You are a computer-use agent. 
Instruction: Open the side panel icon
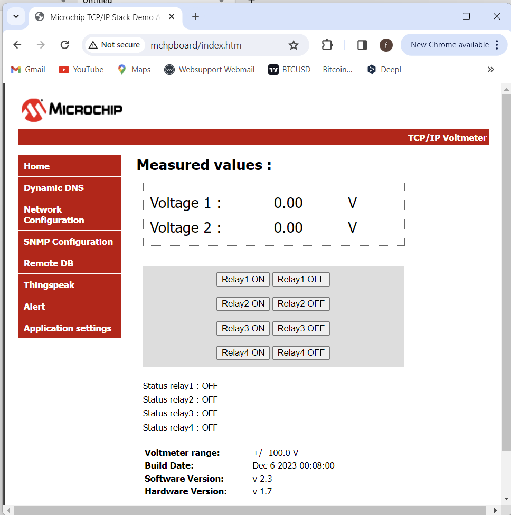pyautogui.click(x=362, y=45)
